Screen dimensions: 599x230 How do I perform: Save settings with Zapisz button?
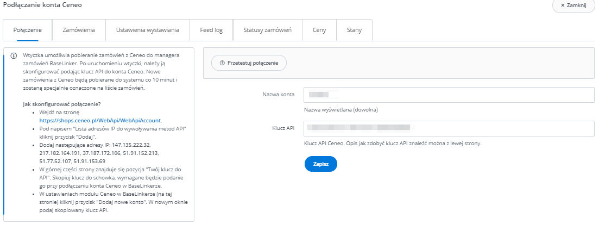(x=321, y=164)
